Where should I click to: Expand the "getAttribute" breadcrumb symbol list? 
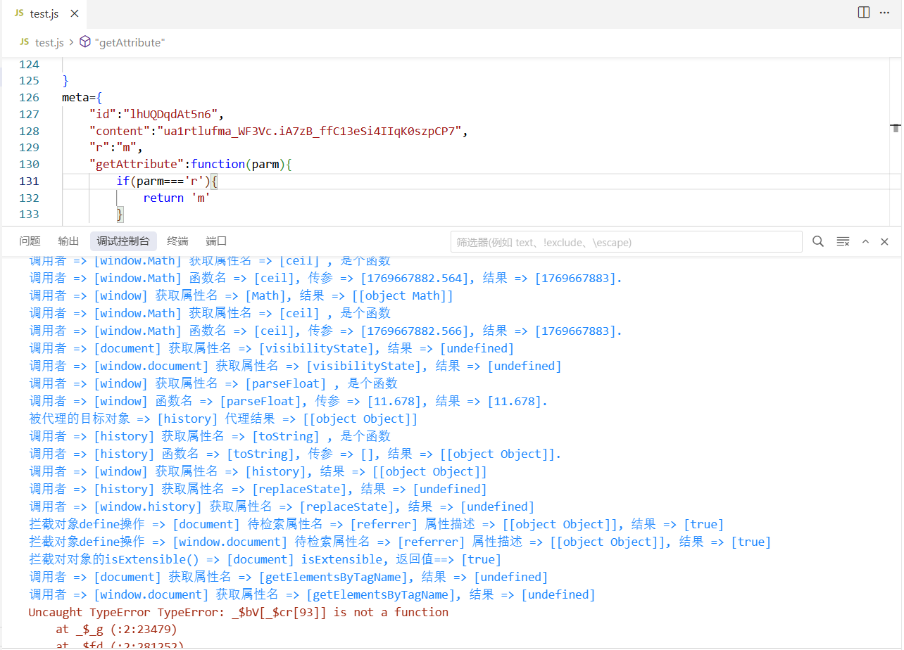[130, 42]
